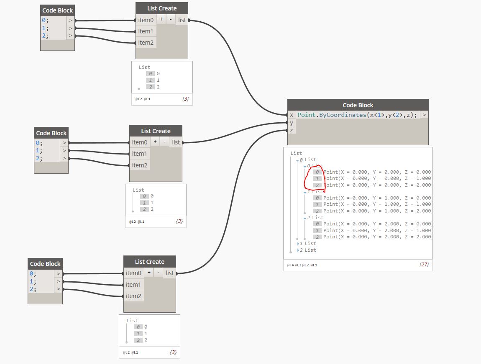Click the item2 port of the List Create feeding y
Viewport: 481px width, 364px height.
[140, 165]
